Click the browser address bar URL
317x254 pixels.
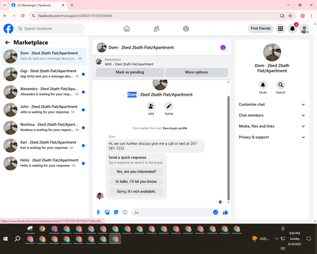(75, 16)
